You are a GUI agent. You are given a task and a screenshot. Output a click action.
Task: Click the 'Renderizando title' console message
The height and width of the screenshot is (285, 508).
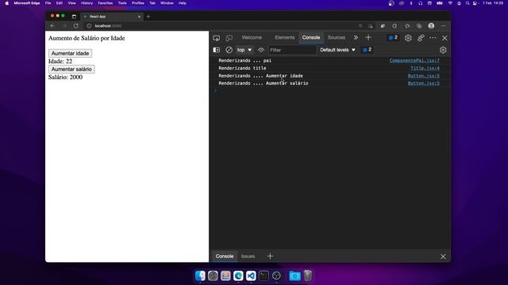pos(242,68)
